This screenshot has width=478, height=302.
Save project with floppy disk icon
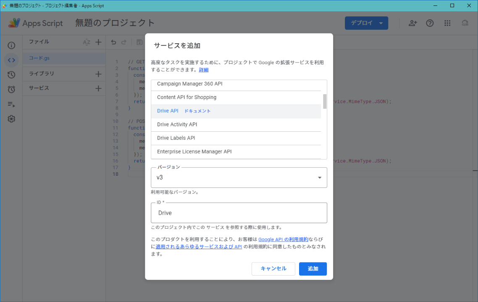139,42
